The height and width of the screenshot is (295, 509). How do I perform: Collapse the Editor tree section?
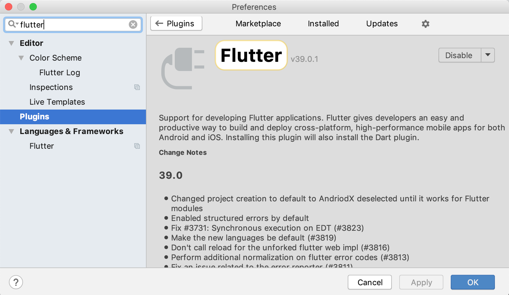click(11, 43)
